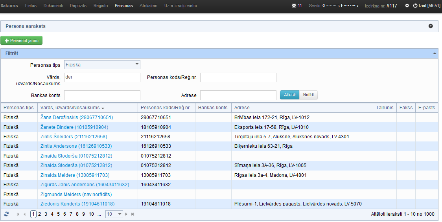Open Žanete Bindere person link
The height and width of the screenshot is (222, 442).
click(74, 127)
